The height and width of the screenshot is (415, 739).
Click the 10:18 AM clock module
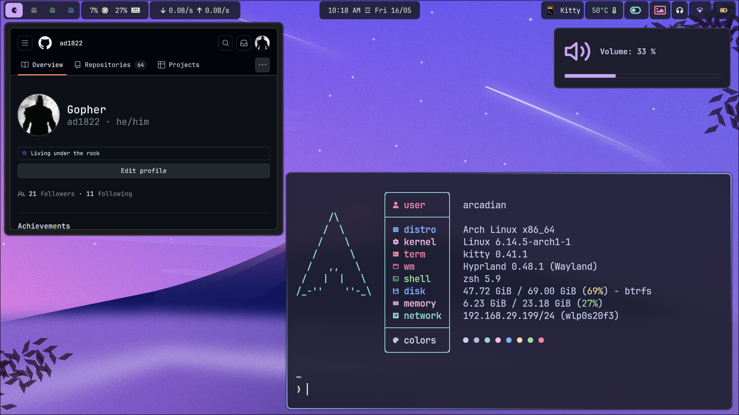click(369, 10)
